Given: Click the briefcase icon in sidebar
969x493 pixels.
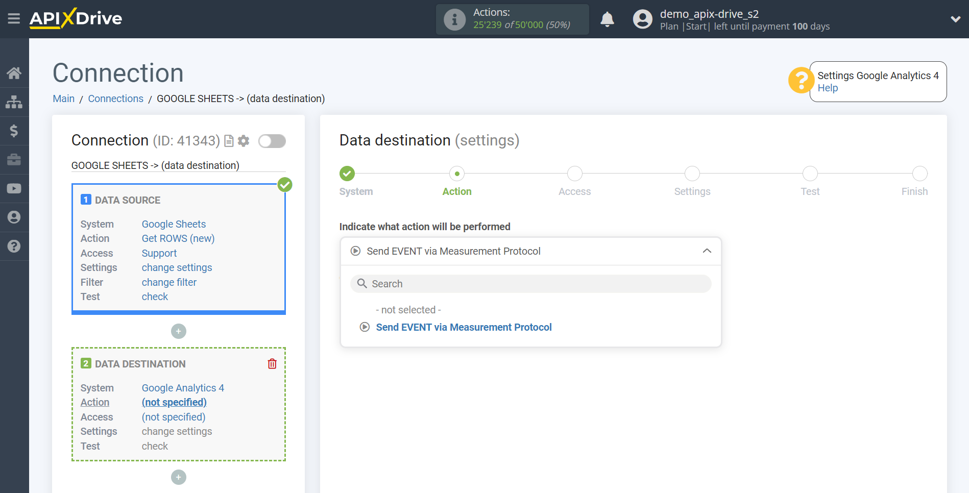Looking at the screenshot, I should tap(14, 160).
